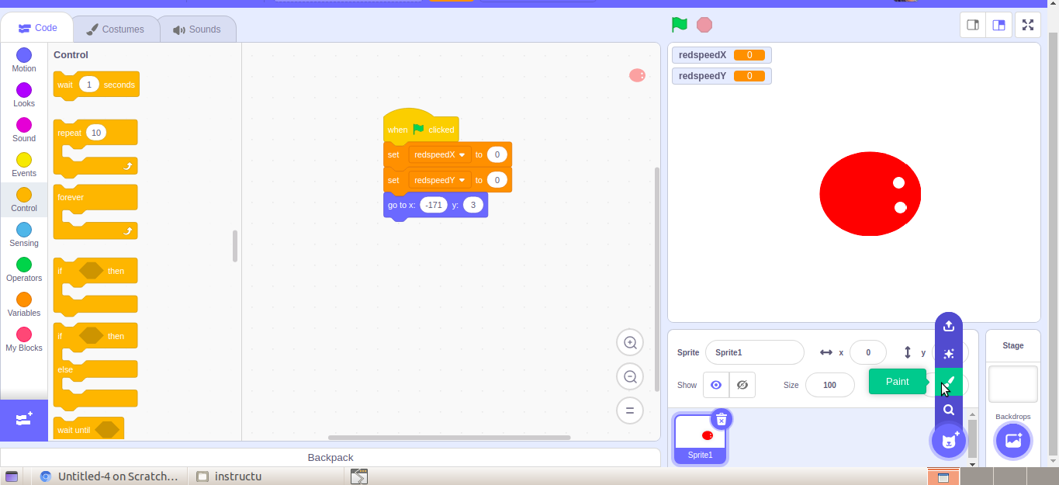Viewport: 1059px width, 485px height.
Task: Click the sprite search magnifier icon
Action: point(948,410)
